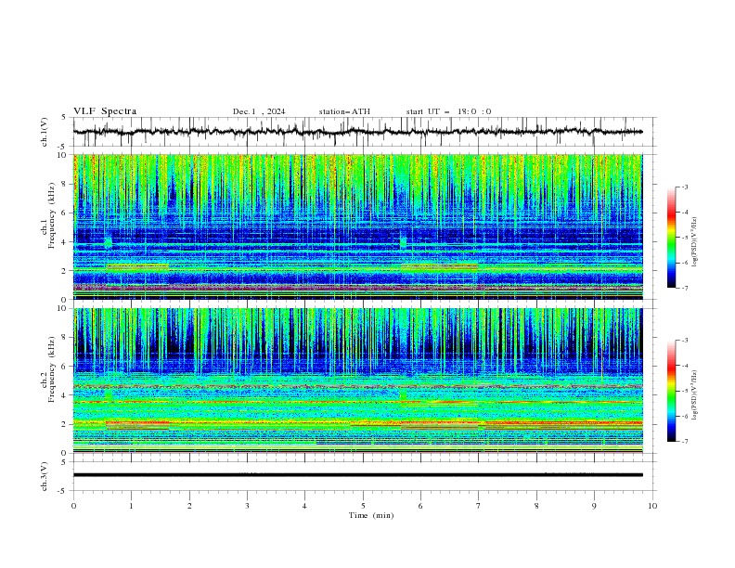Click the ch.1 spectrogram plot
Screen dimensions: 735x568
point(358,226)
